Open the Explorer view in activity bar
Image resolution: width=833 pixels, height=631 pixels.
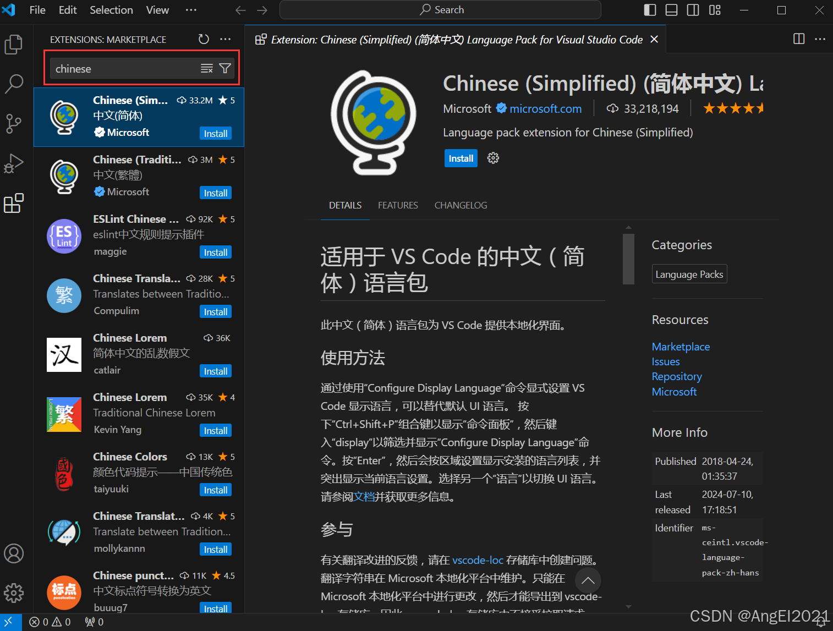click(14, 45)
